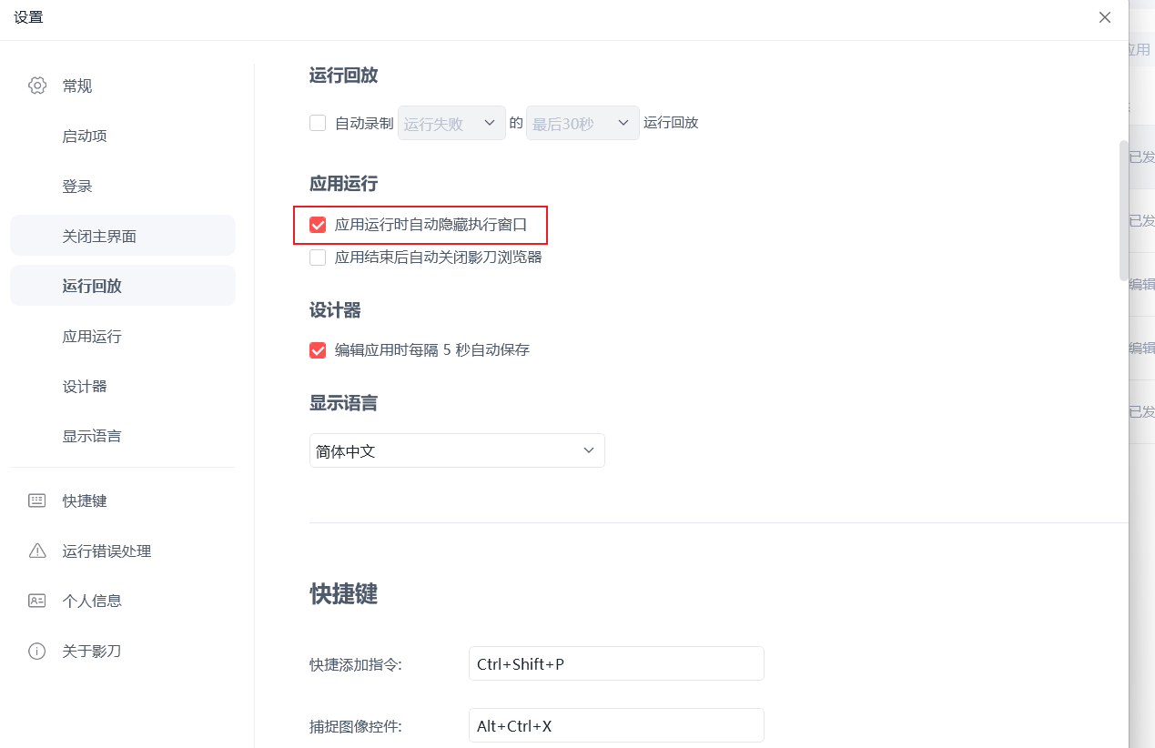The width and height of the screenshot is (1155, 748).
Task: Enable the 自动录制 run playback checkbox
Action: [318, 123]
